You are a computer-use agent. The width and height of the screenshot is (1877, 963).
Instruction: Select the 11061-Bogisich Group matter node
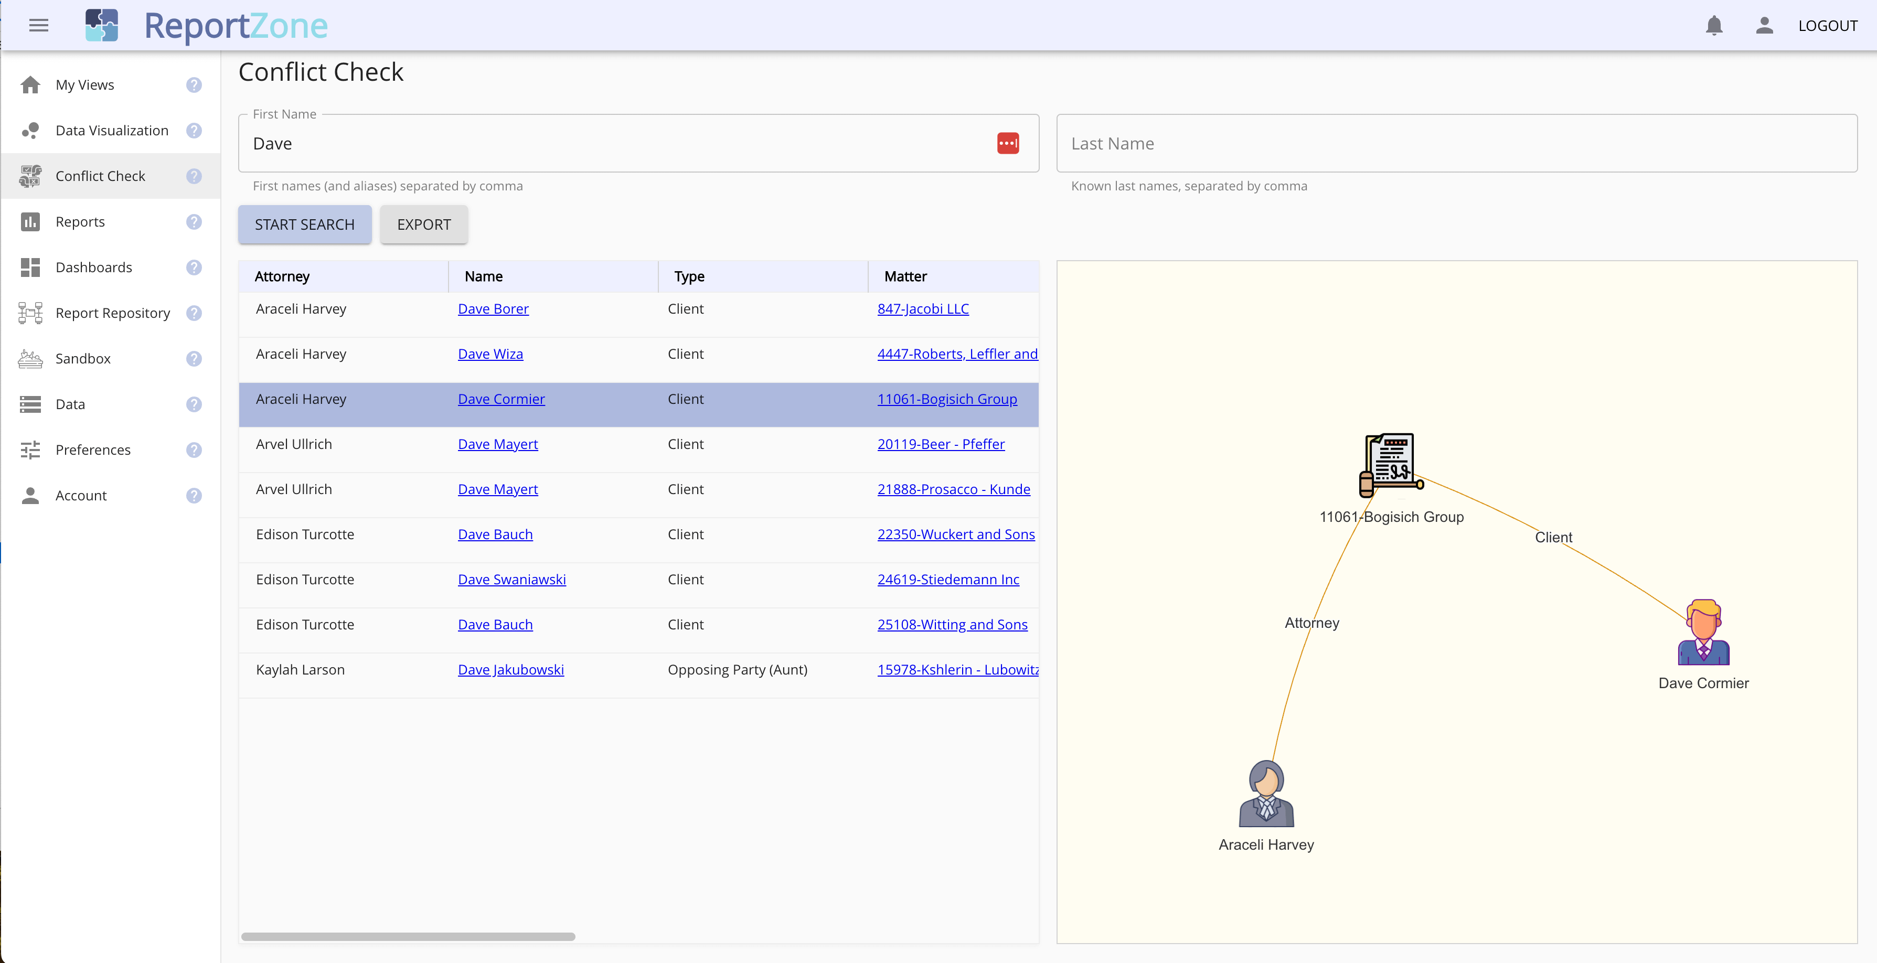pos(1390,465)
